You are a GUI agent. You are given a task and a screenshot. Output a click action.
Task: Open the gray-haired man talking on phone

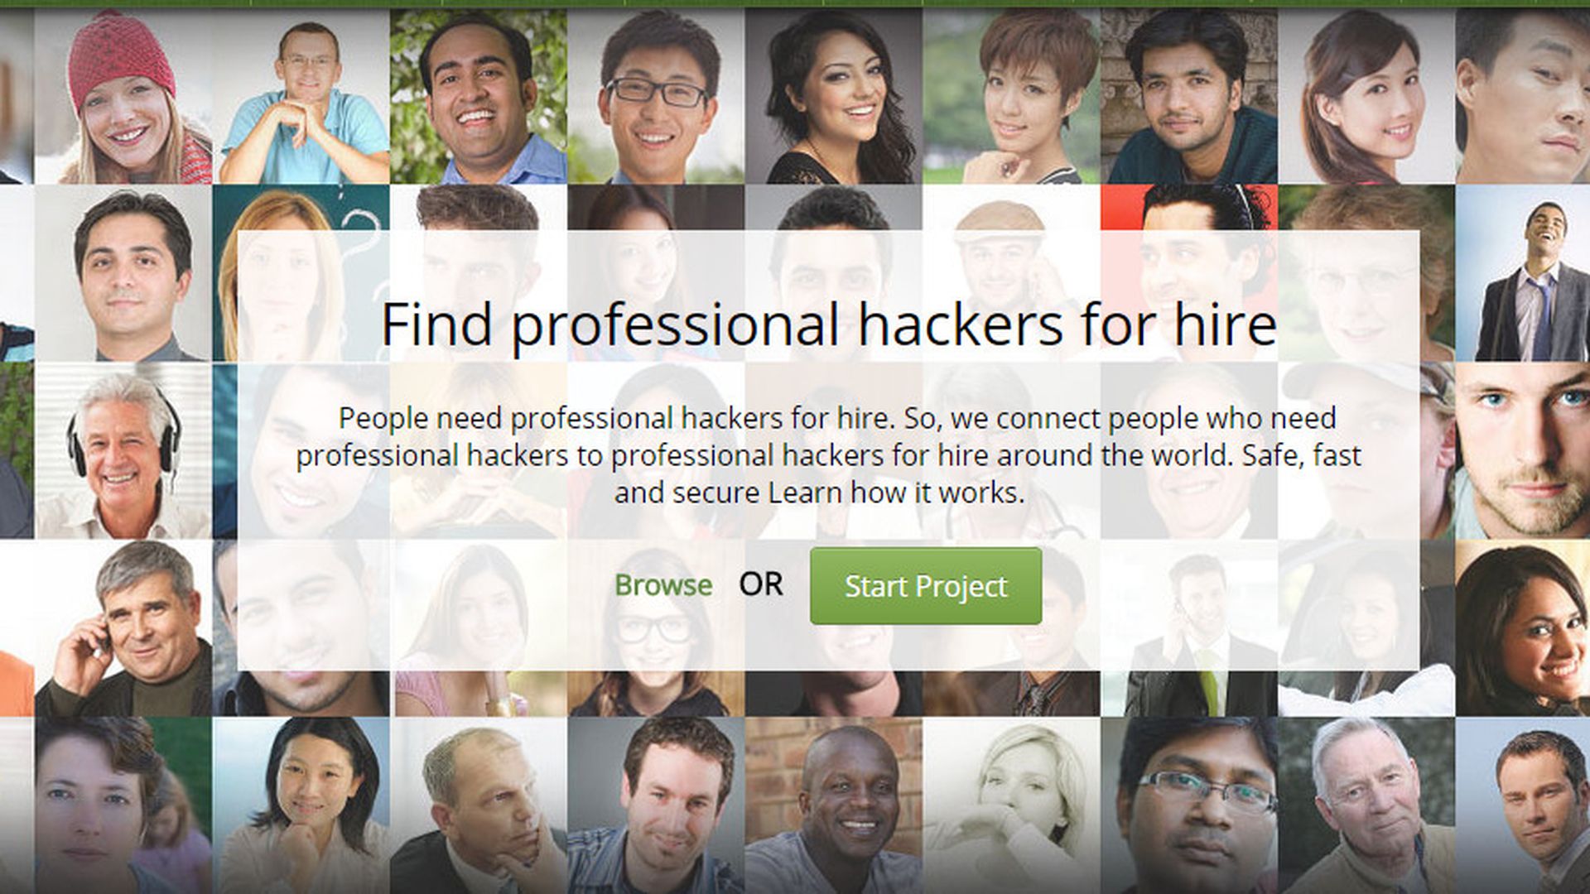(x=123, y=628)
